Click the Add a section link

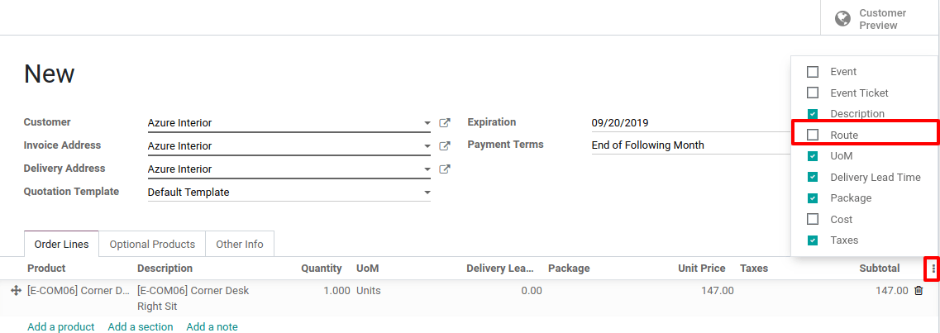[x=141, y=327]
